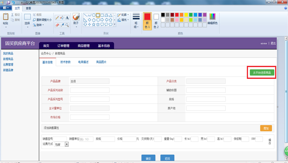Open the 商品图片 form tab
The height and width of the screenshot is (163, 288).
coord(101,62)
